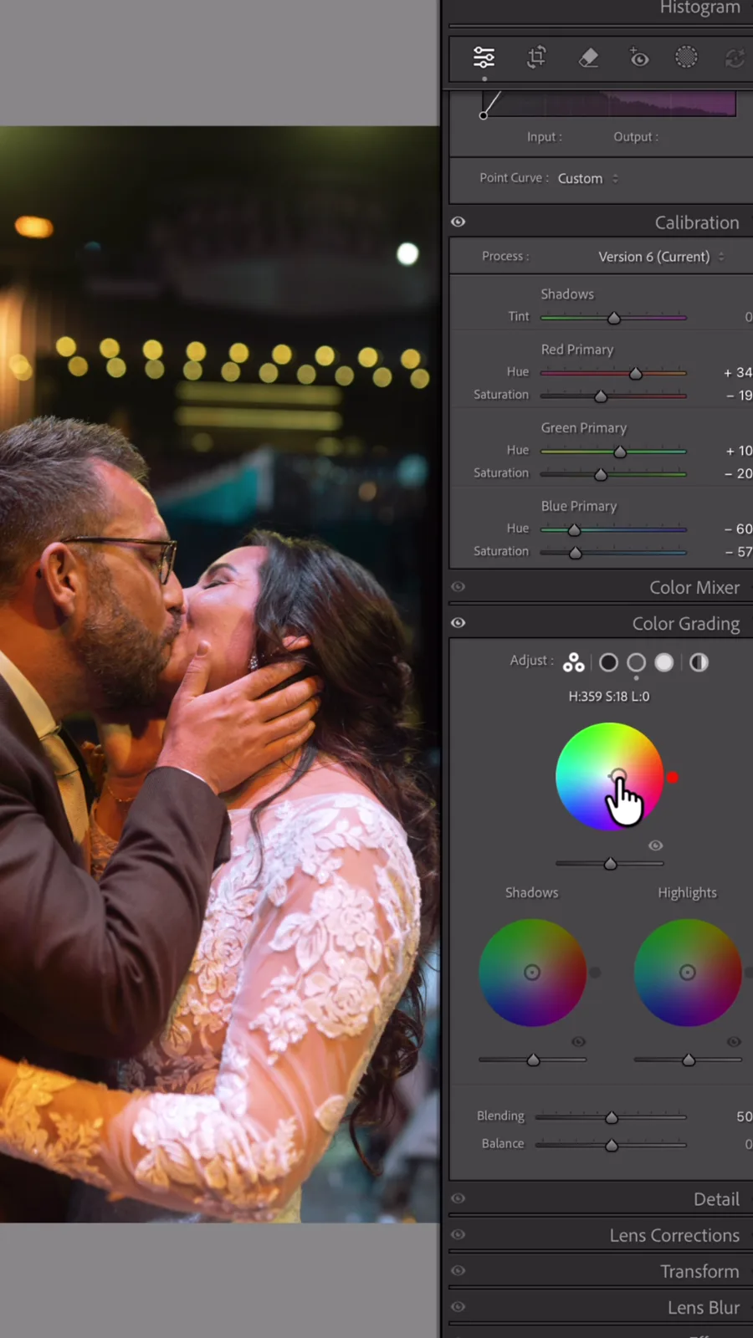Click the curve endpoint at bottom left
The width and height of the screenshot is (753, 1338).
pyautogui.click(x=484, y=115)
